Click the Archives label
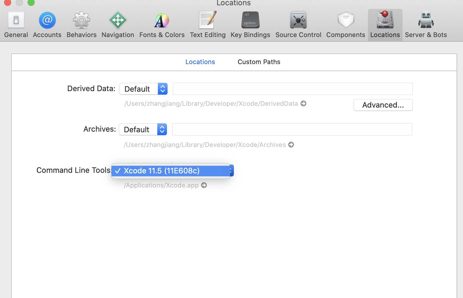 point(100,129)
